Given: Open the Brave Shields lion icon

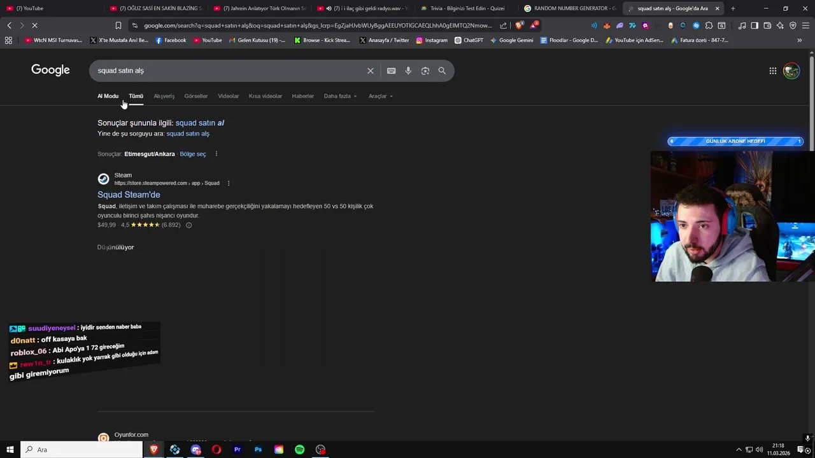Looking at the screenshot, I should 519,25.
